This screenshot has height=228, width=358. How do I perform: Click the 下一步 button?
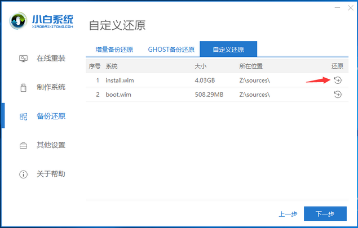[325, 213]
